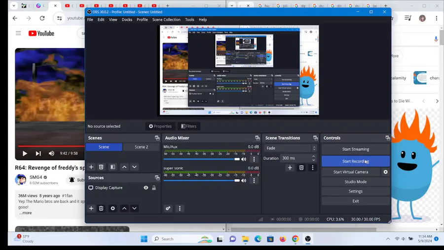Image resolution: width=444 pixels, height=250 pixels.
Task: Open scene filters icon in Scenes panel
Action: pyautogui.click(x=112, y=167)
